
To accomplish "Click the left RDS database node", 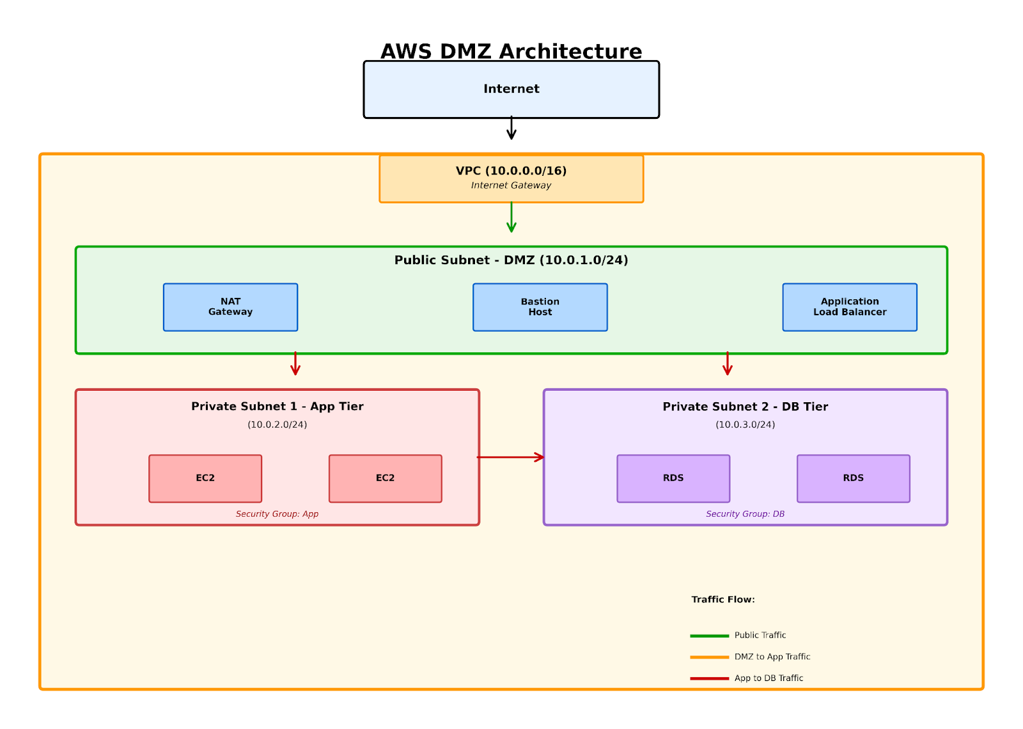I will (x=673, y=478).
